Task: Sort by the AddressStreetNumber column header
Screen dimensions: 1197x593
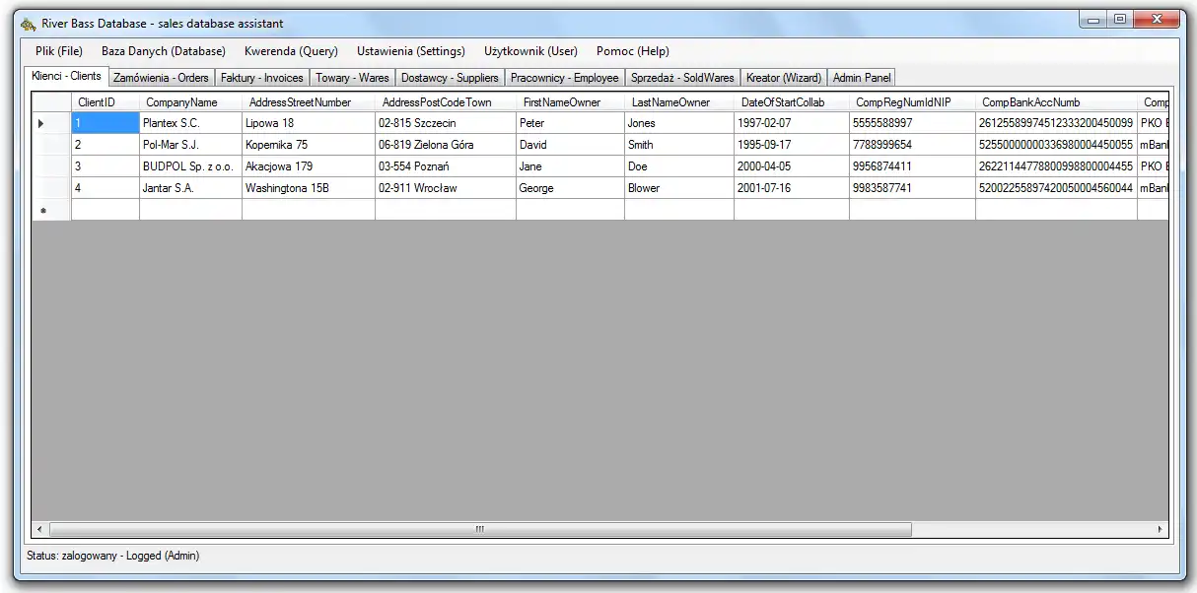Action: (309, 102)
